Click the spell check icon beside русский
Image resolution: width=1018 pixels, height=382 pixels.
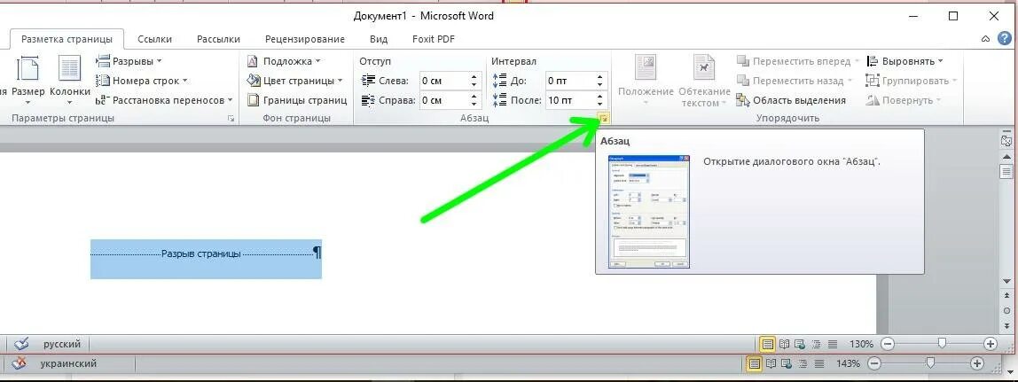click(x=22, y=344)
